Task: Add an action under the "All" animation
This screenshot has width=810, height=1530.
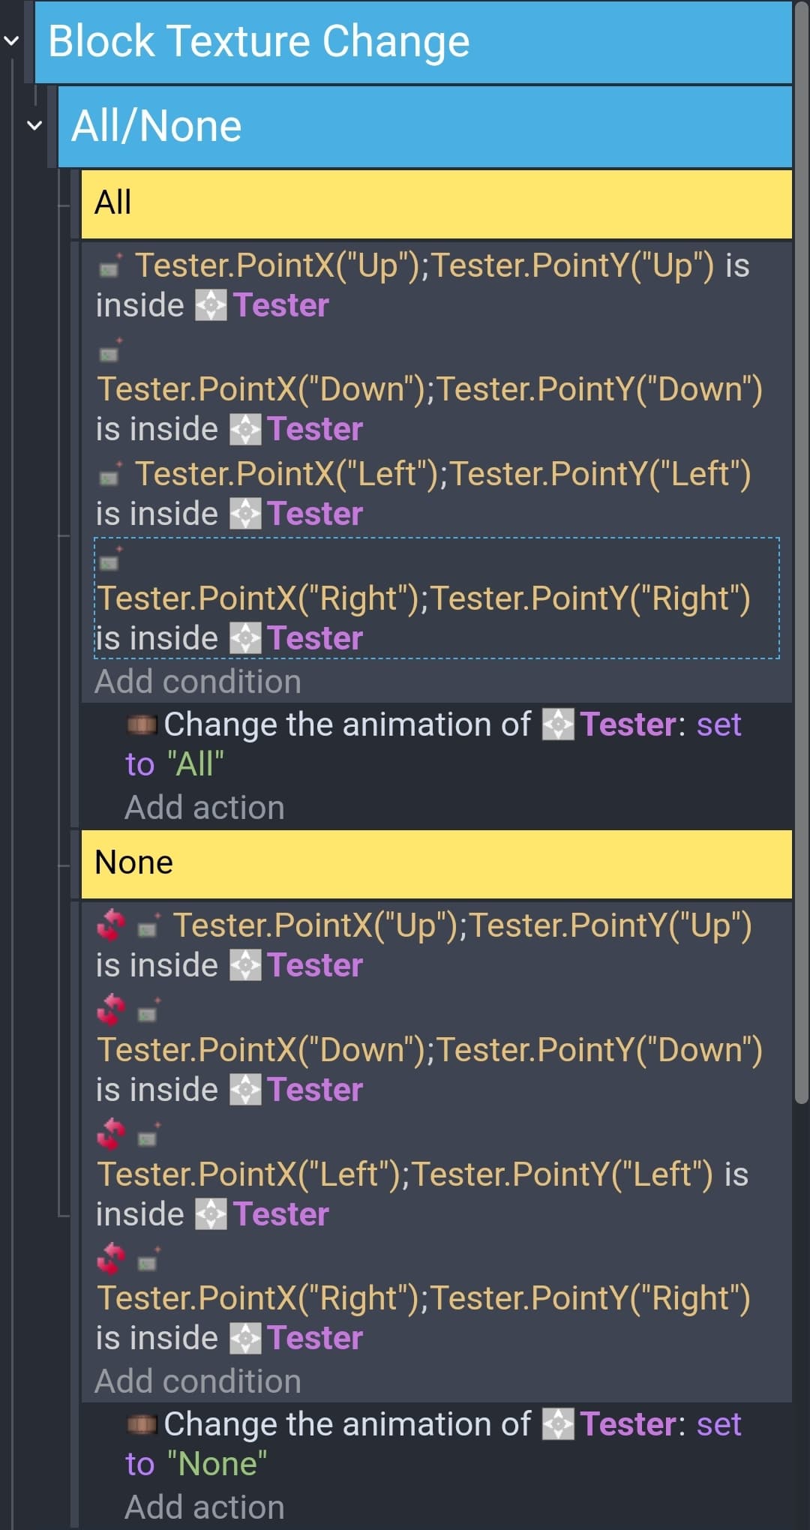Action: tap(205, 808)
